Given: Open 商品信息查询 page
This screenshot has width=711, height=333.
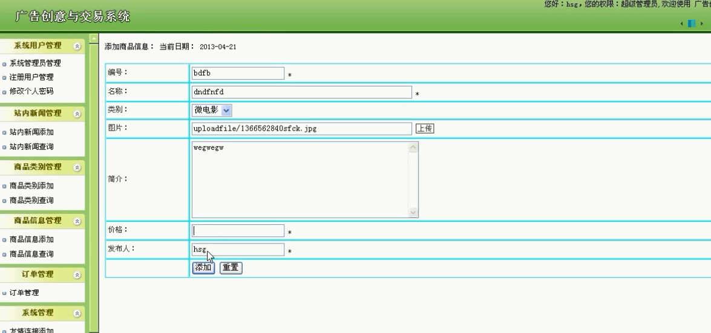Looking at the screenshot, I should click(31, 254).
